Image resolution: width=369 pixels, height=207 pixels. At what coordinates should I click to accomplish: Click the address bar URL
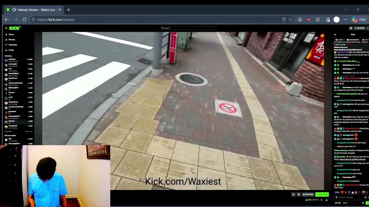pos(56,20)
